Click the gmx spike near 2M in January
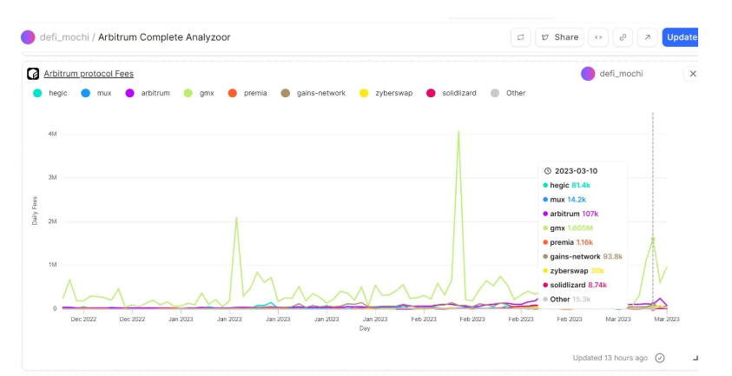This screenshot has height=376, width=732. (237, 218)
